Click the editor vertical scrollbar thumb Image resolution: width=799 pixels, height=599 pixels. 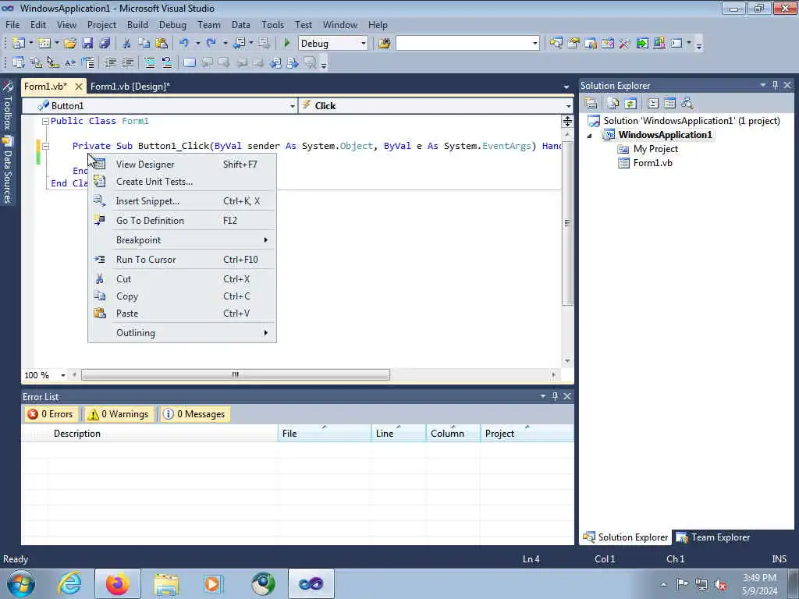(567, 223)
